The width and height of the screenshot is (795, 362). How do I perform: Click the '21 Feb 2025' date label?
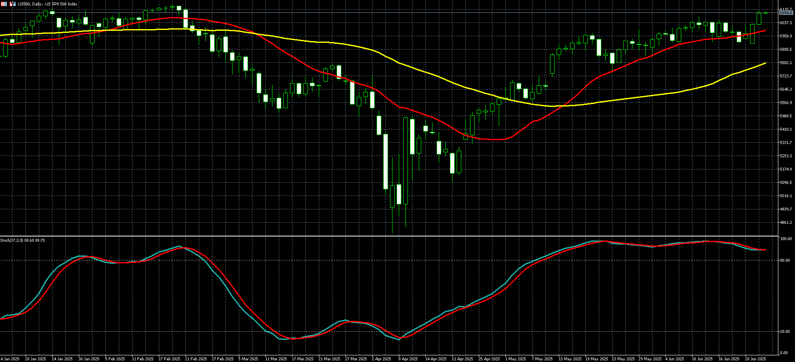pyautogui.click(x=196, y=359)
